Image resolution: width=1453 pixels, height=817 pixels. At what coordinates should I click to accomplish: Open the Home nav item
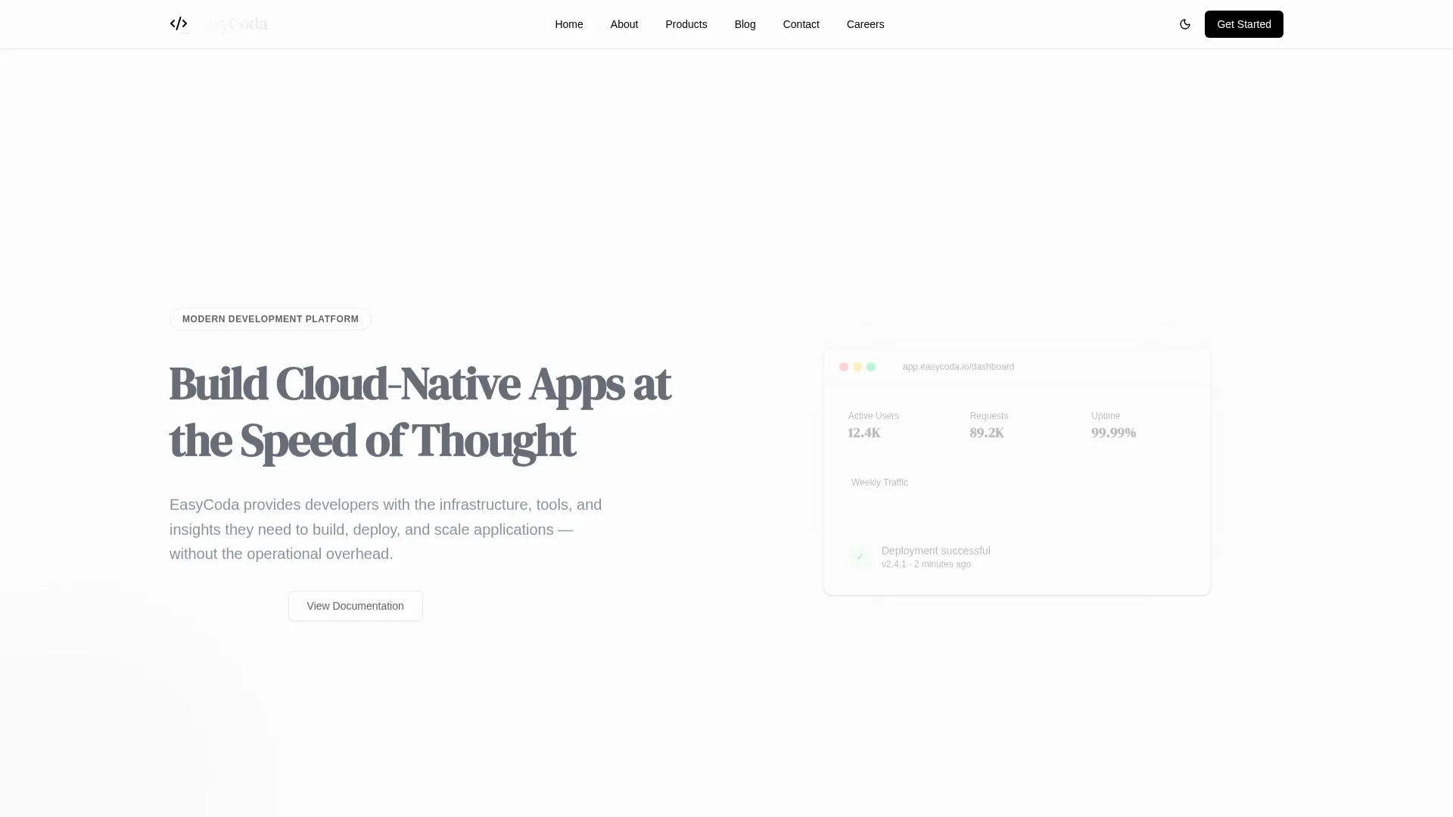click(x=569, y=24)
